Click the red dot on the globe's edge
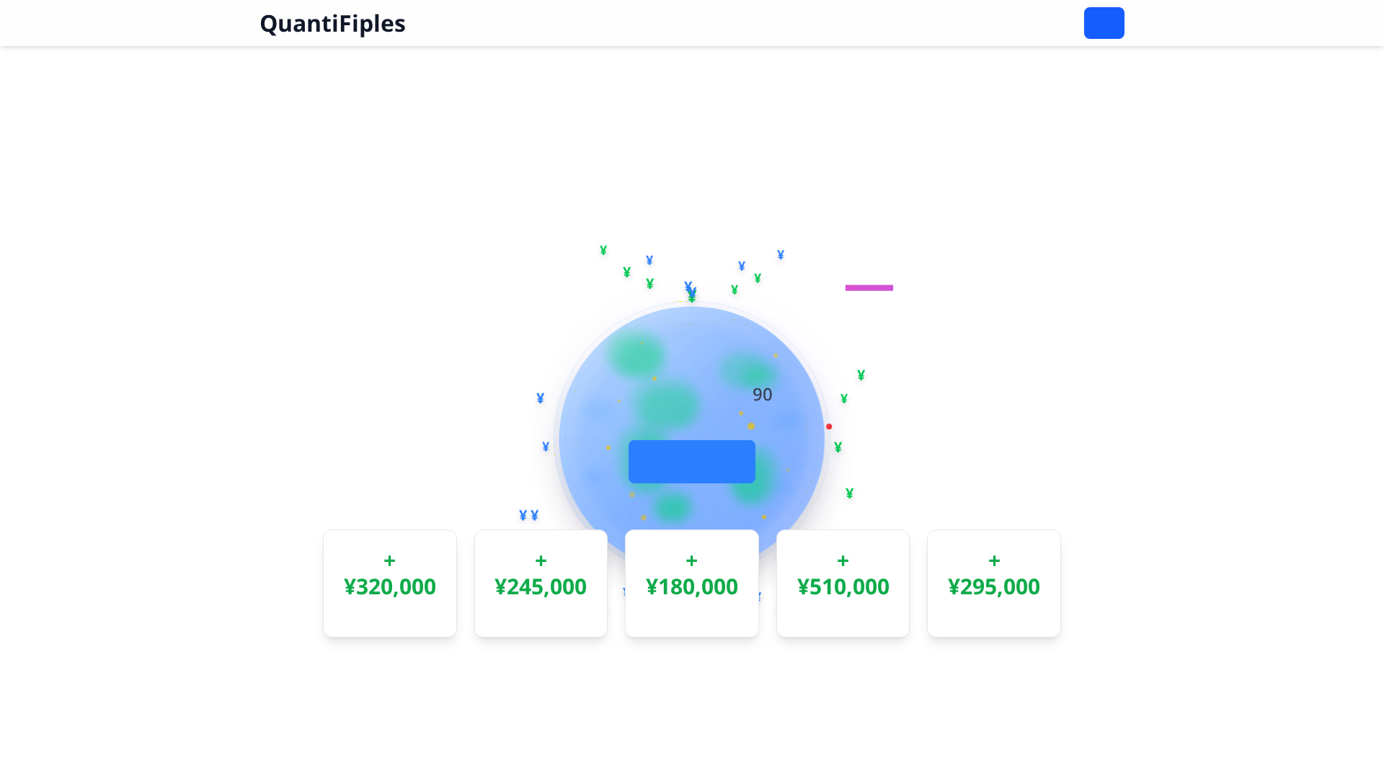 point(828,426)
